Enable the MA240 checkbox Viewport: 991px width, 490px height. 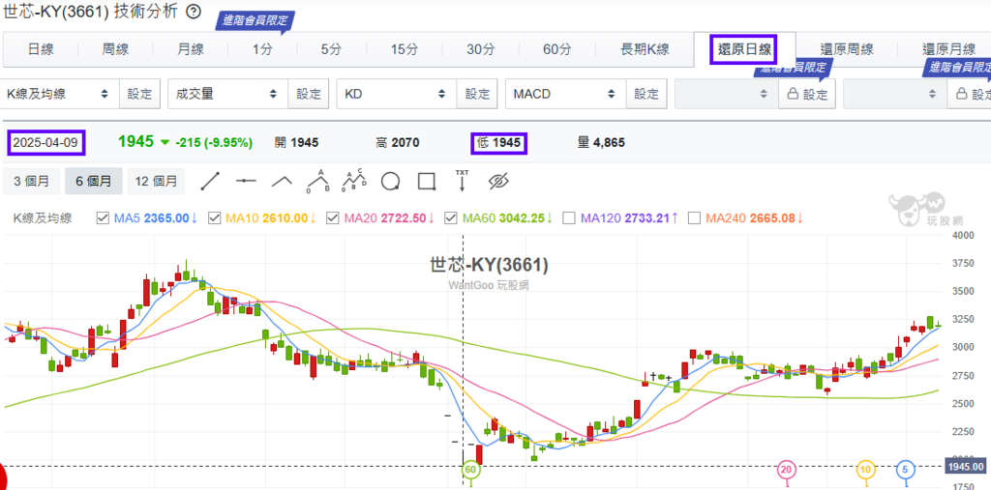(x=694, y=218)
